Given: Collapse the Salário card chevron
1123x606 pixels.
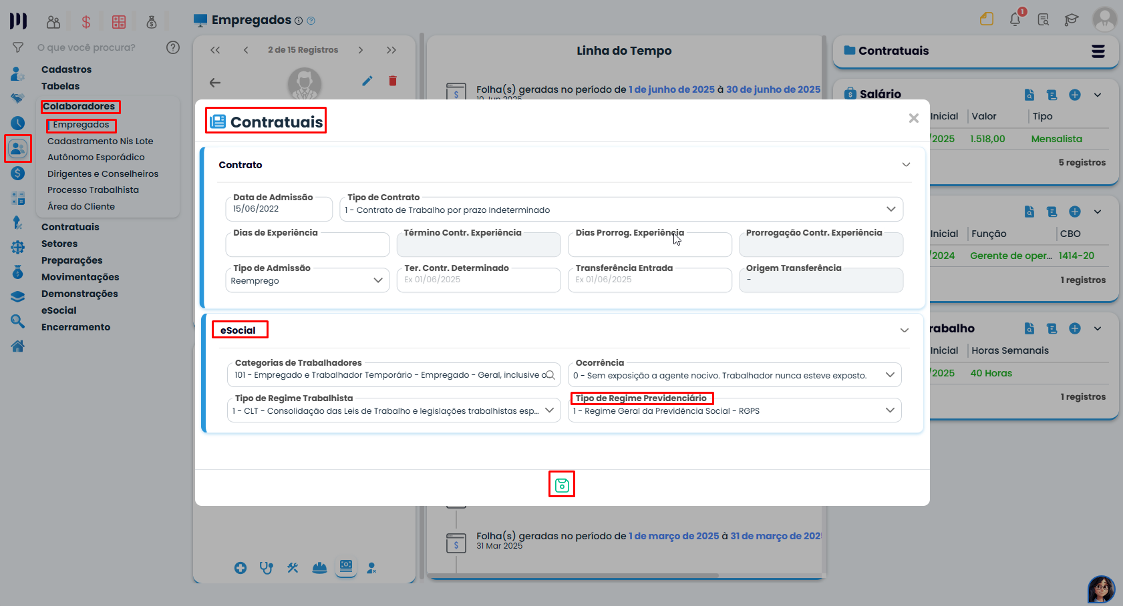Looking at the screenshot, I should 1098,95.
